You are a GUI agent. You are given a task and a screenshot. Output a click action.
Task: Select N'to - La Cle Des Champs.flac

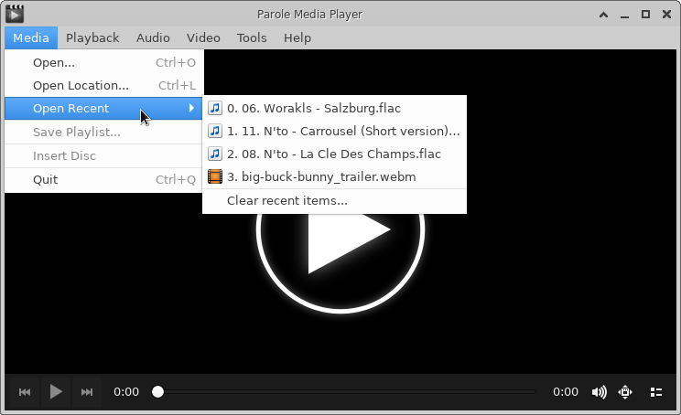click(334, 154)
